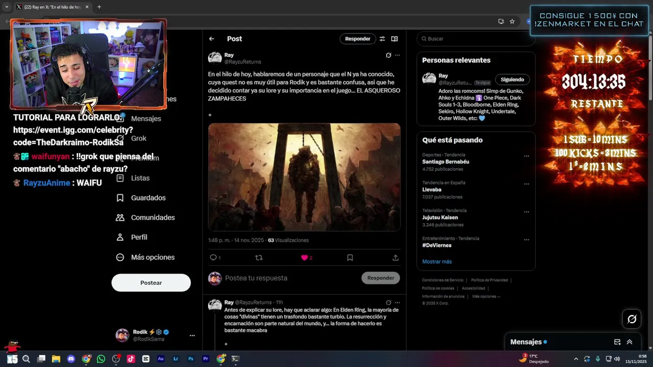Image resolution: width=653 pixels, height=367 pixels.
Task: Open Premiere Pro from the taskbar
Action: click(x=206, y=359)
